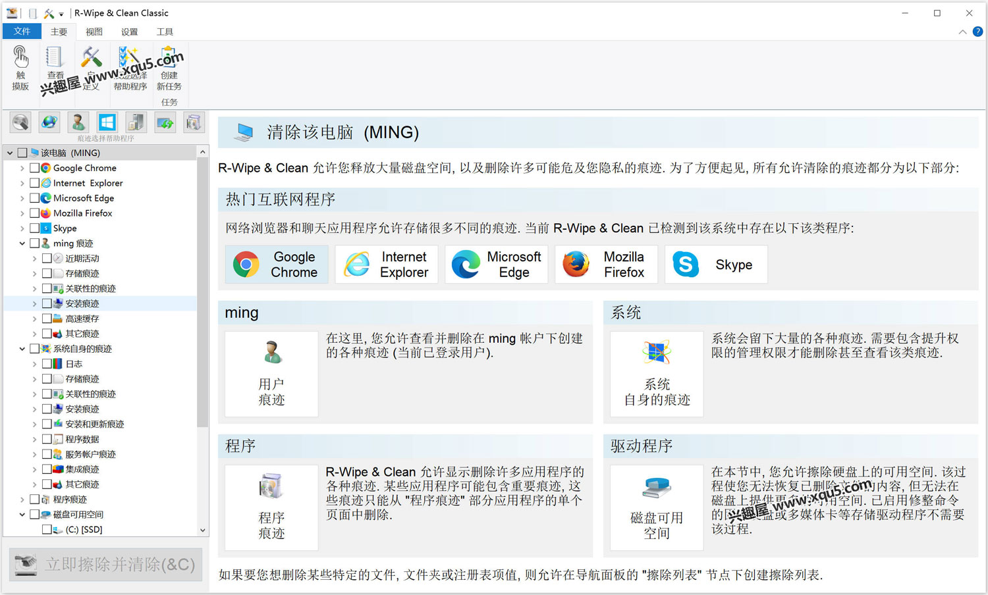
Task: Expand the Google Chrome tree node
Action: (x=22, y=168)
